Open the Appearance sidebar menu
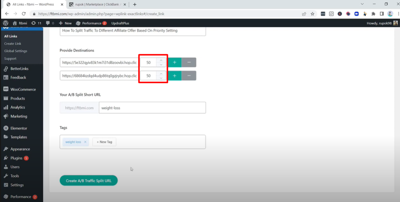Viewport: 400px width, 202px height. coord(20,149)
